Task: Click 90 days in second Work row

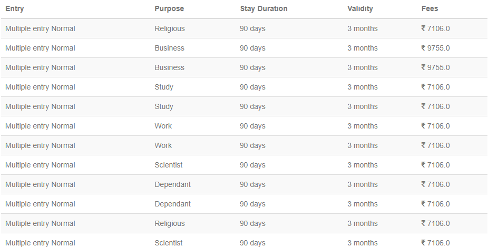Action: click(x=252, y=145)
